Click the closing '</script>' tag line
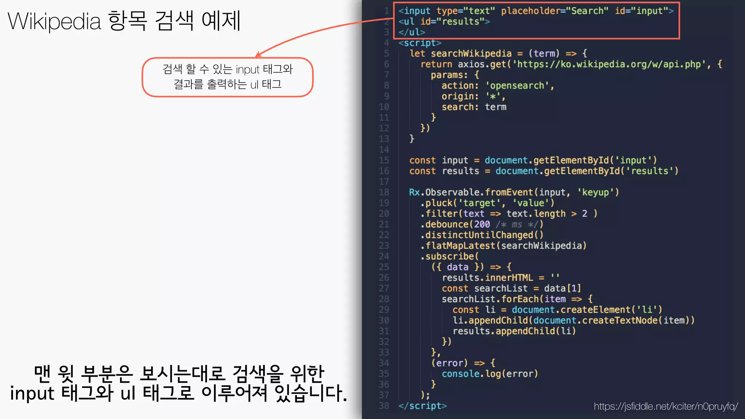This screenshot has width=745, height=419. pos(422,406)
